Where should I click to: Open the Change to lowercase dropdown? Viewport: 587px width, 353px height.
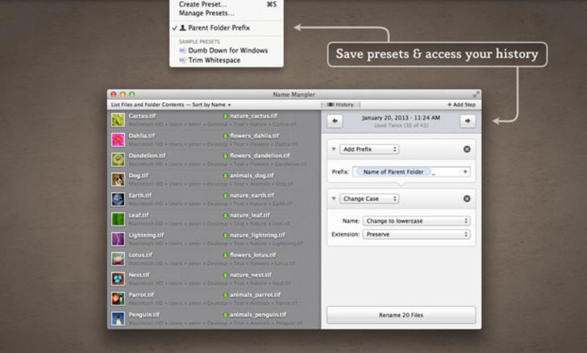tap(416, 221)
